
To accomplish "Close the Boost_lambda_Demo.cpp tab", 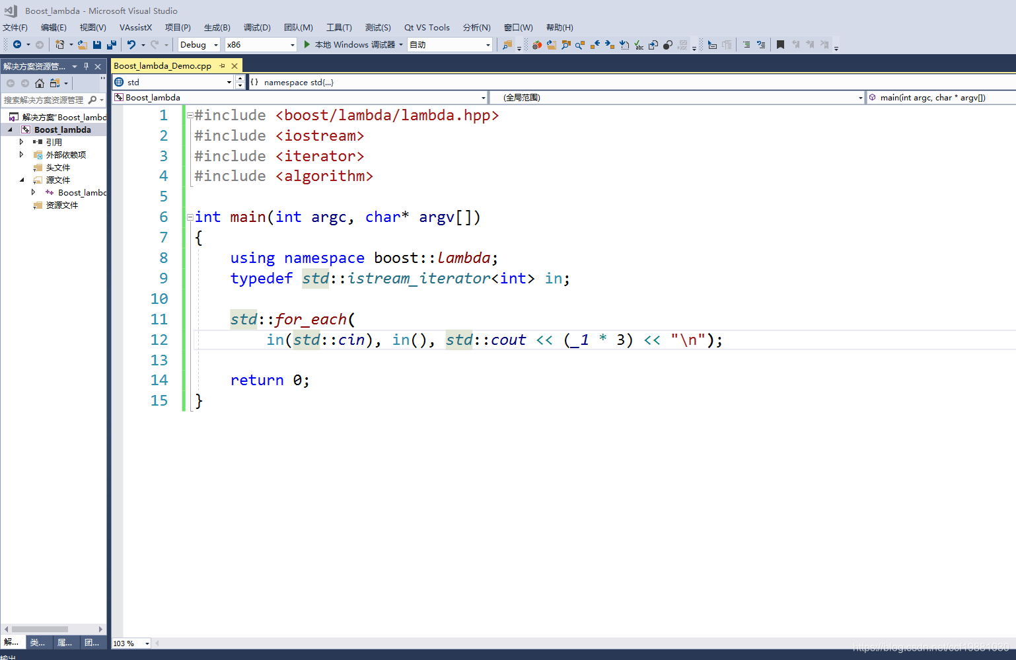I will tap(235, 66).
